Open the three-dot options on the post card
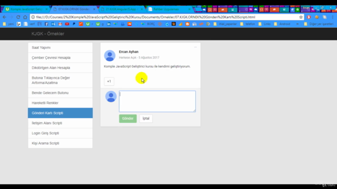337x189 pixels. pyautogui.click(x=195, y=47)
